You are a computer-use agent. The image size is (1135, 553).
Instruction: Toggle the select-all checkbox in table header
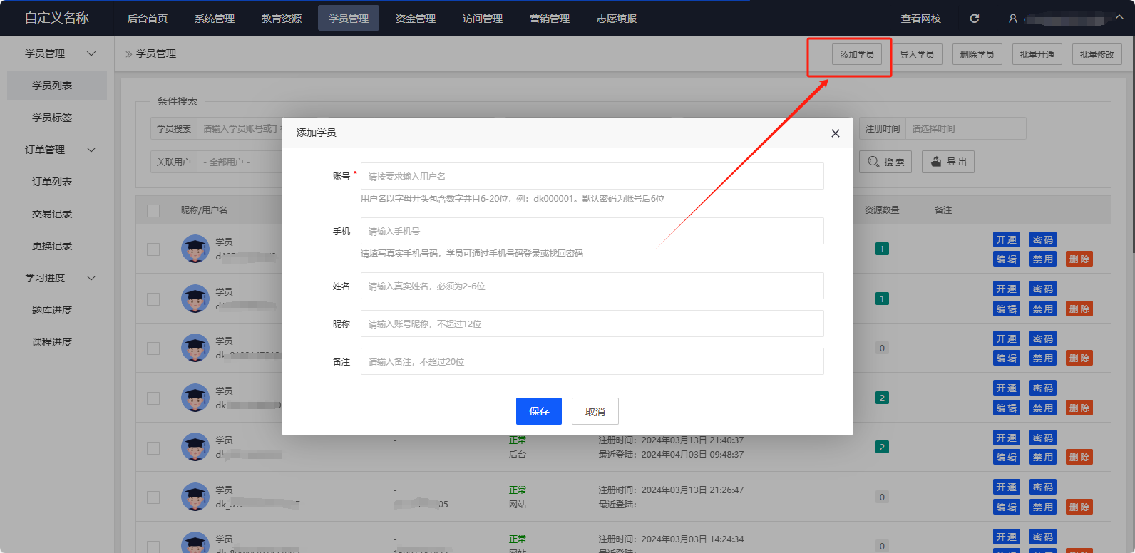coord(153,210)
